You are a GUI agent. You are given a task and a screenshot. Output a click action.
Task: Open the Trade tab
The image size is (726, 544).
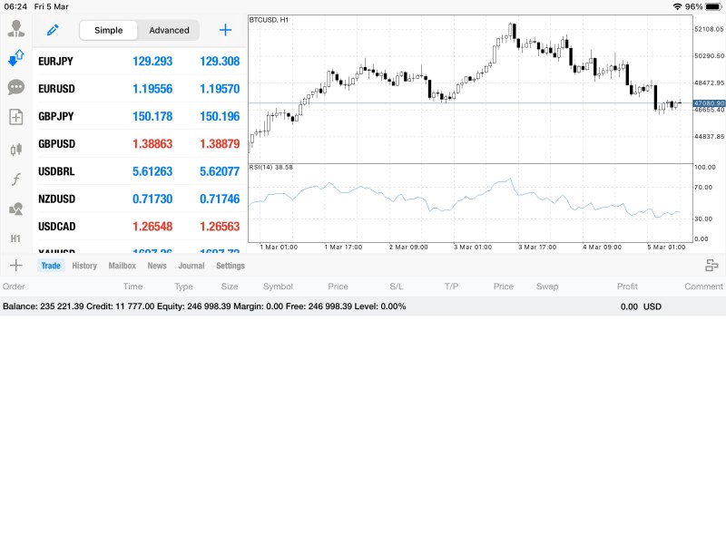point(51,266)
